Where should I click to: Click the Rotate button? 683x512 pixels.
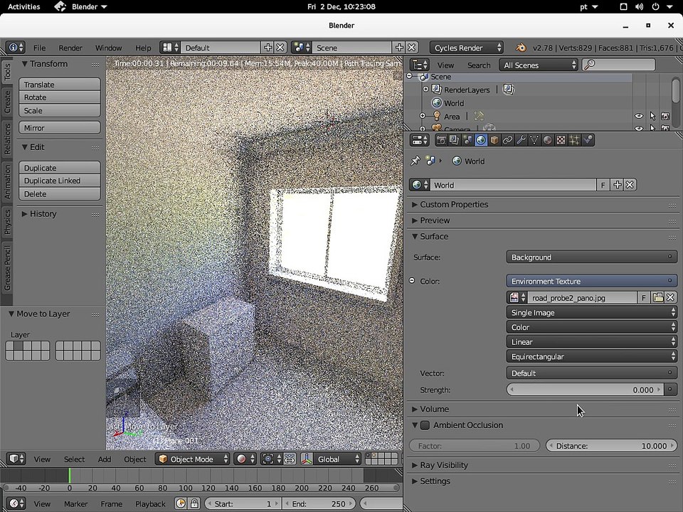click(60, 97)
